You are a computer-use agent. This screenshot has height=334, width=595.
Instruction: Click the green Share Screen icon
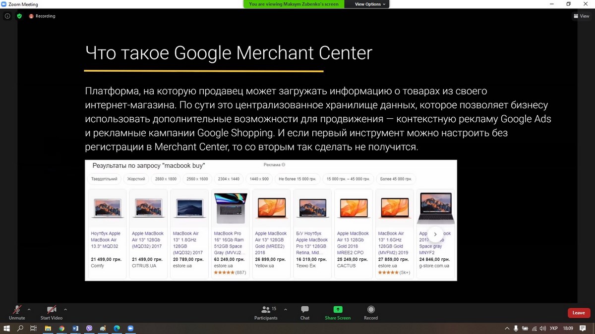pos(338,310)
